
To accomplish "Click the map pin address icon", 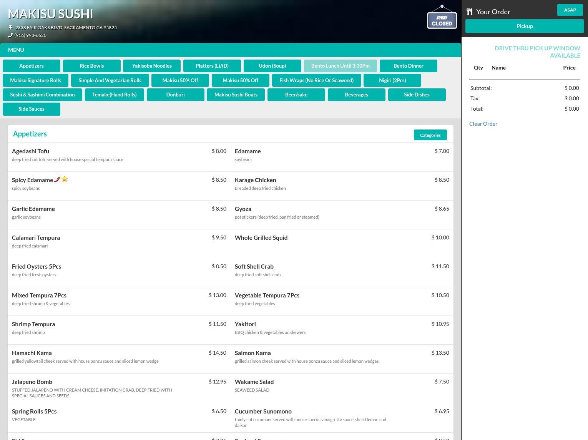I will (x=10, y=28).
